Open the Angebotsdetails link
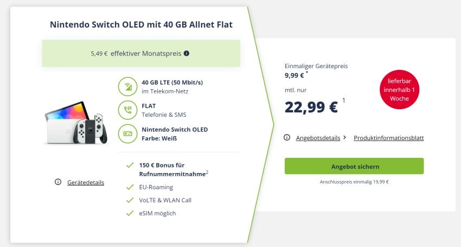Screen dimensions: 461x247 pos(318,138)
